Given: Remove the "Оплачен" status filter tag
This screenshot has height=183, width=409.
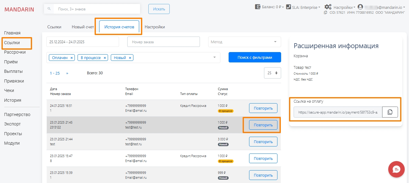Looking at the screenshot, I should pyautogui.click(x=72, y=58).
